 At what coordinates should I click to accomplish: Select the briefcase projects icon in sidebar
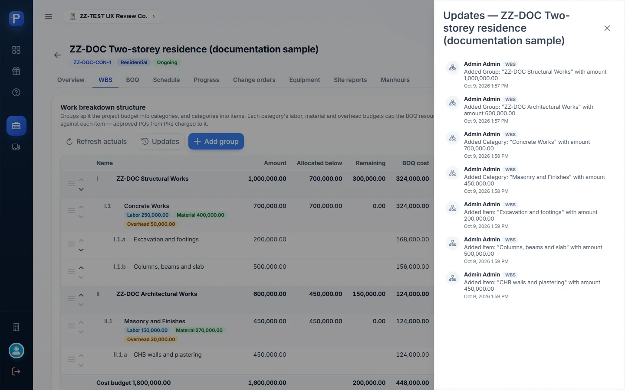pos(16,126)
